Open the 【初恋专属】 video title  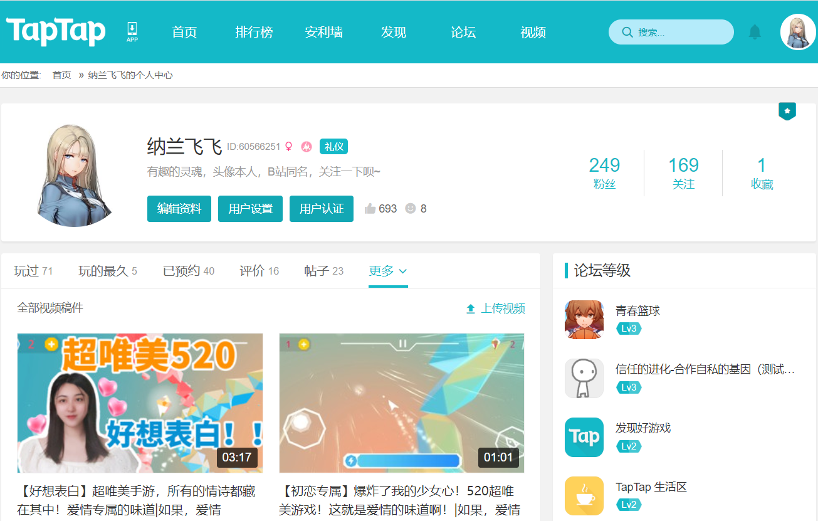point(399,500)
